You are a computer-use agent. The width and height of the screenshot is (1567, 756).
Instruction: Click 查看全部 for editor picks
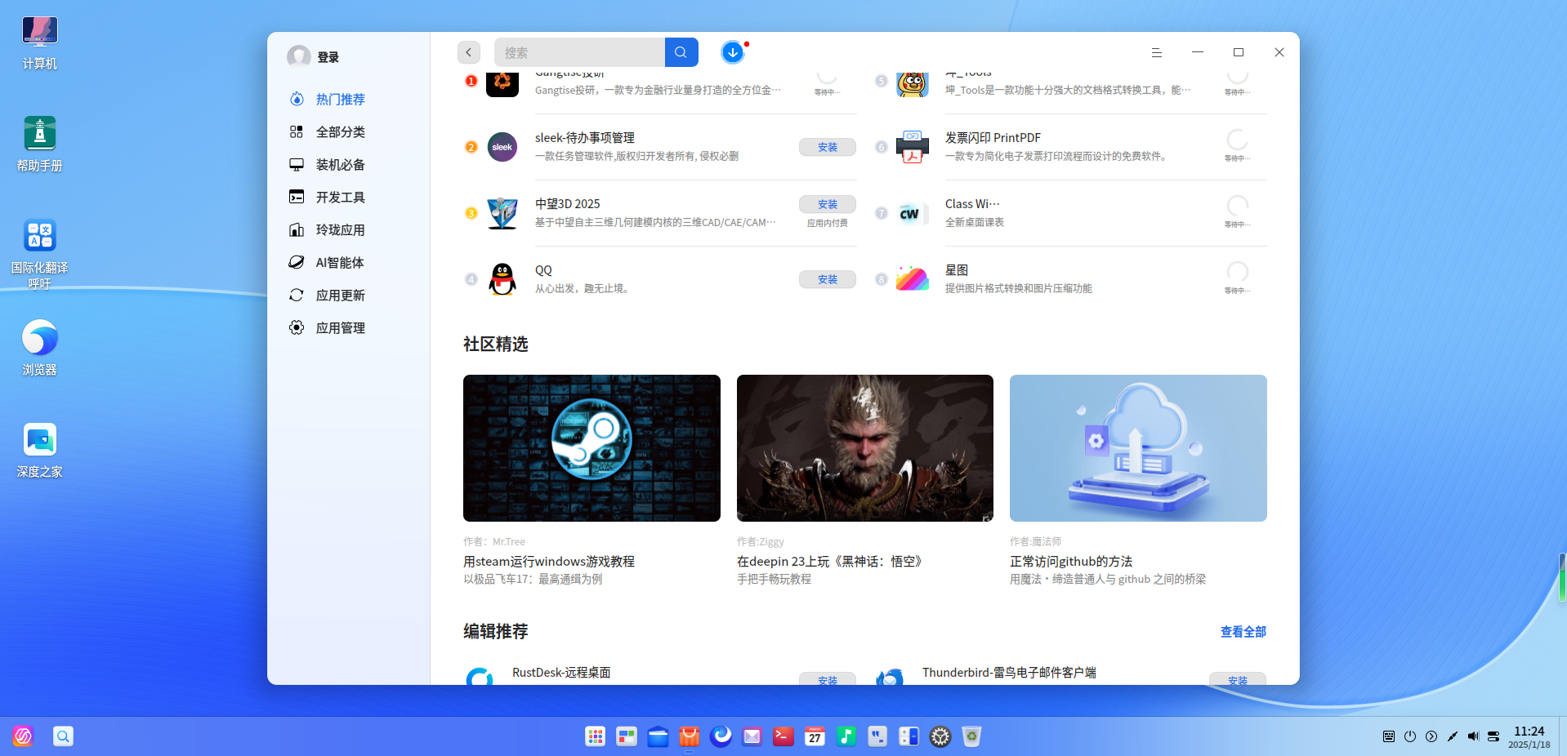pos(1243,632)
